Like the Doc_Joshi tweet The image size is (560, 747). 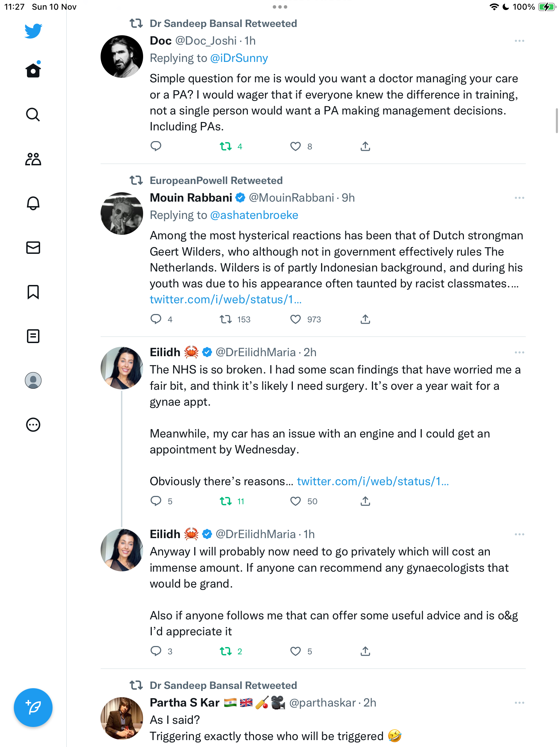tap(296, 147)
